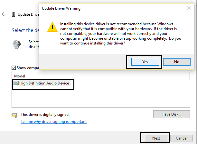This screenshot has height=144, width=197.
Task: Confirm driver install with Yes button
Action: point(145,62)
